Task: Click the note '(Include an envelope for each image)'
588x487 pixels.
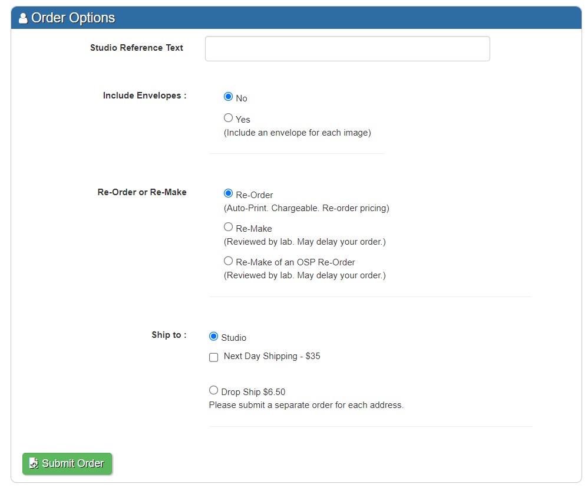Action: [298, 133]
